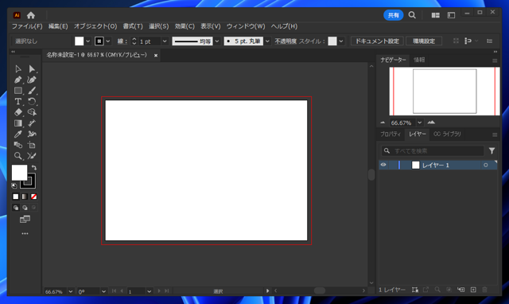This screenshot has height=304, width=509.
Task: Set Gradient fill mode button
Action: [25, 197]
